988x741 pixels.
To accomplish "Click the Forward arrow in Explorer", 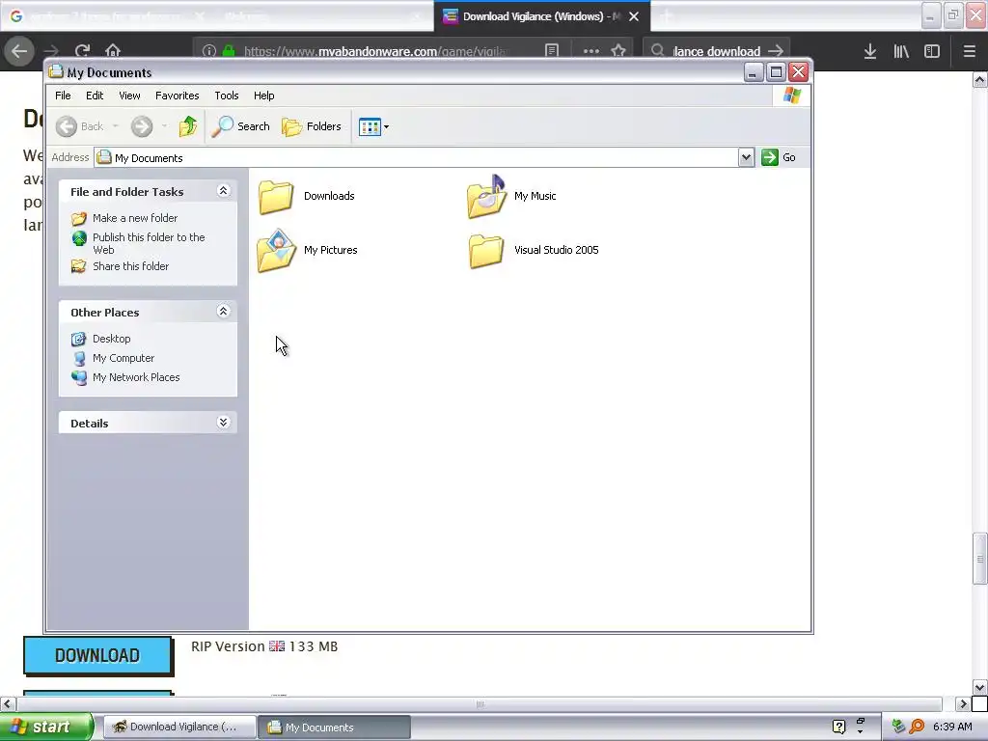I will pyautogui.click(x=142, y=126).
